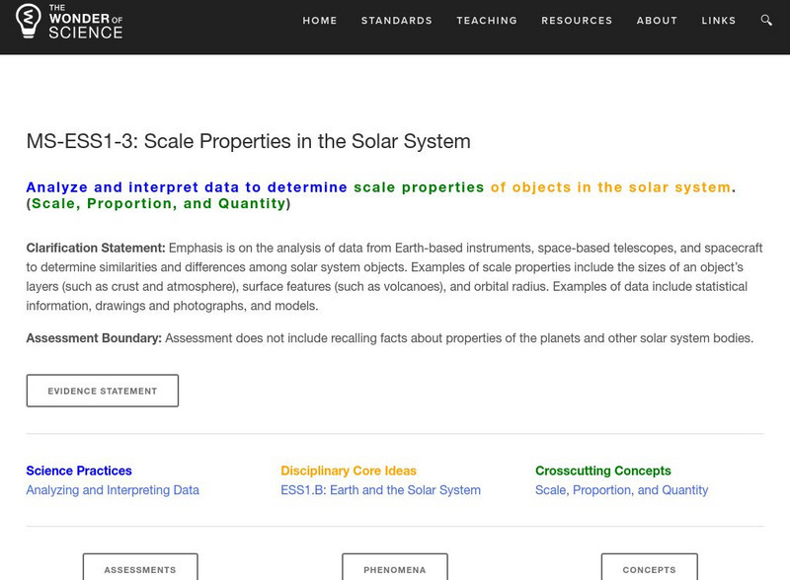Click the MS-ESS1-3 page title

pyautogui.click(x=248, y=141)
